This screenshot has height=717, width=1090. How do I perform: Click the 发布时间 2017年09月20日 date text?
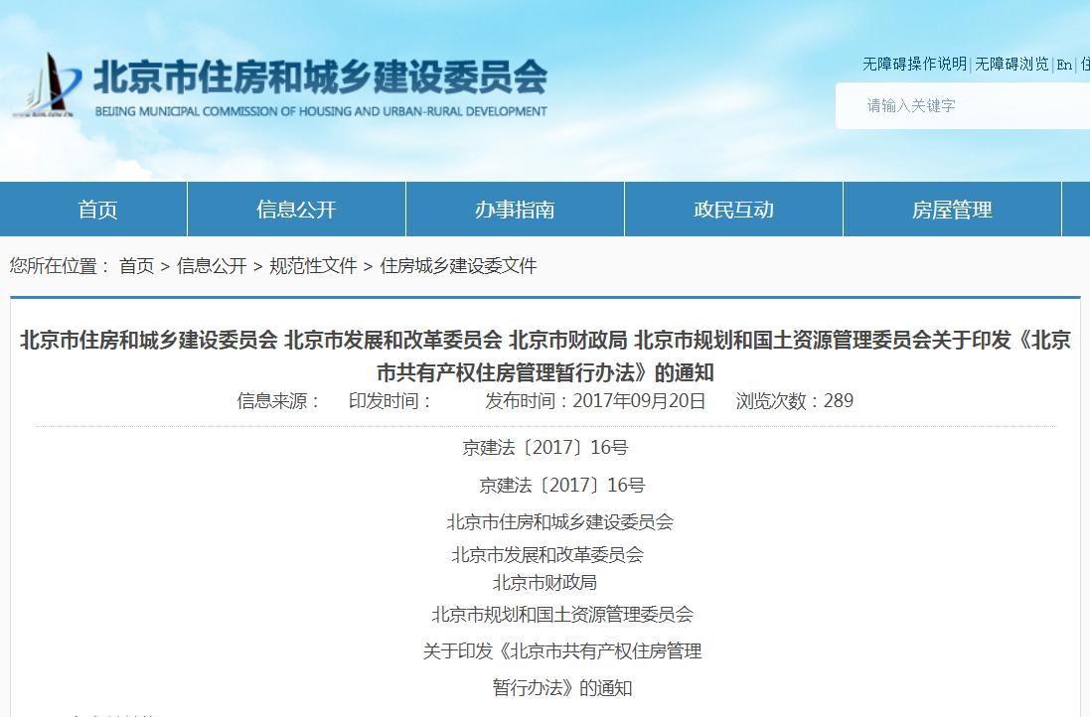pos(593,401)
